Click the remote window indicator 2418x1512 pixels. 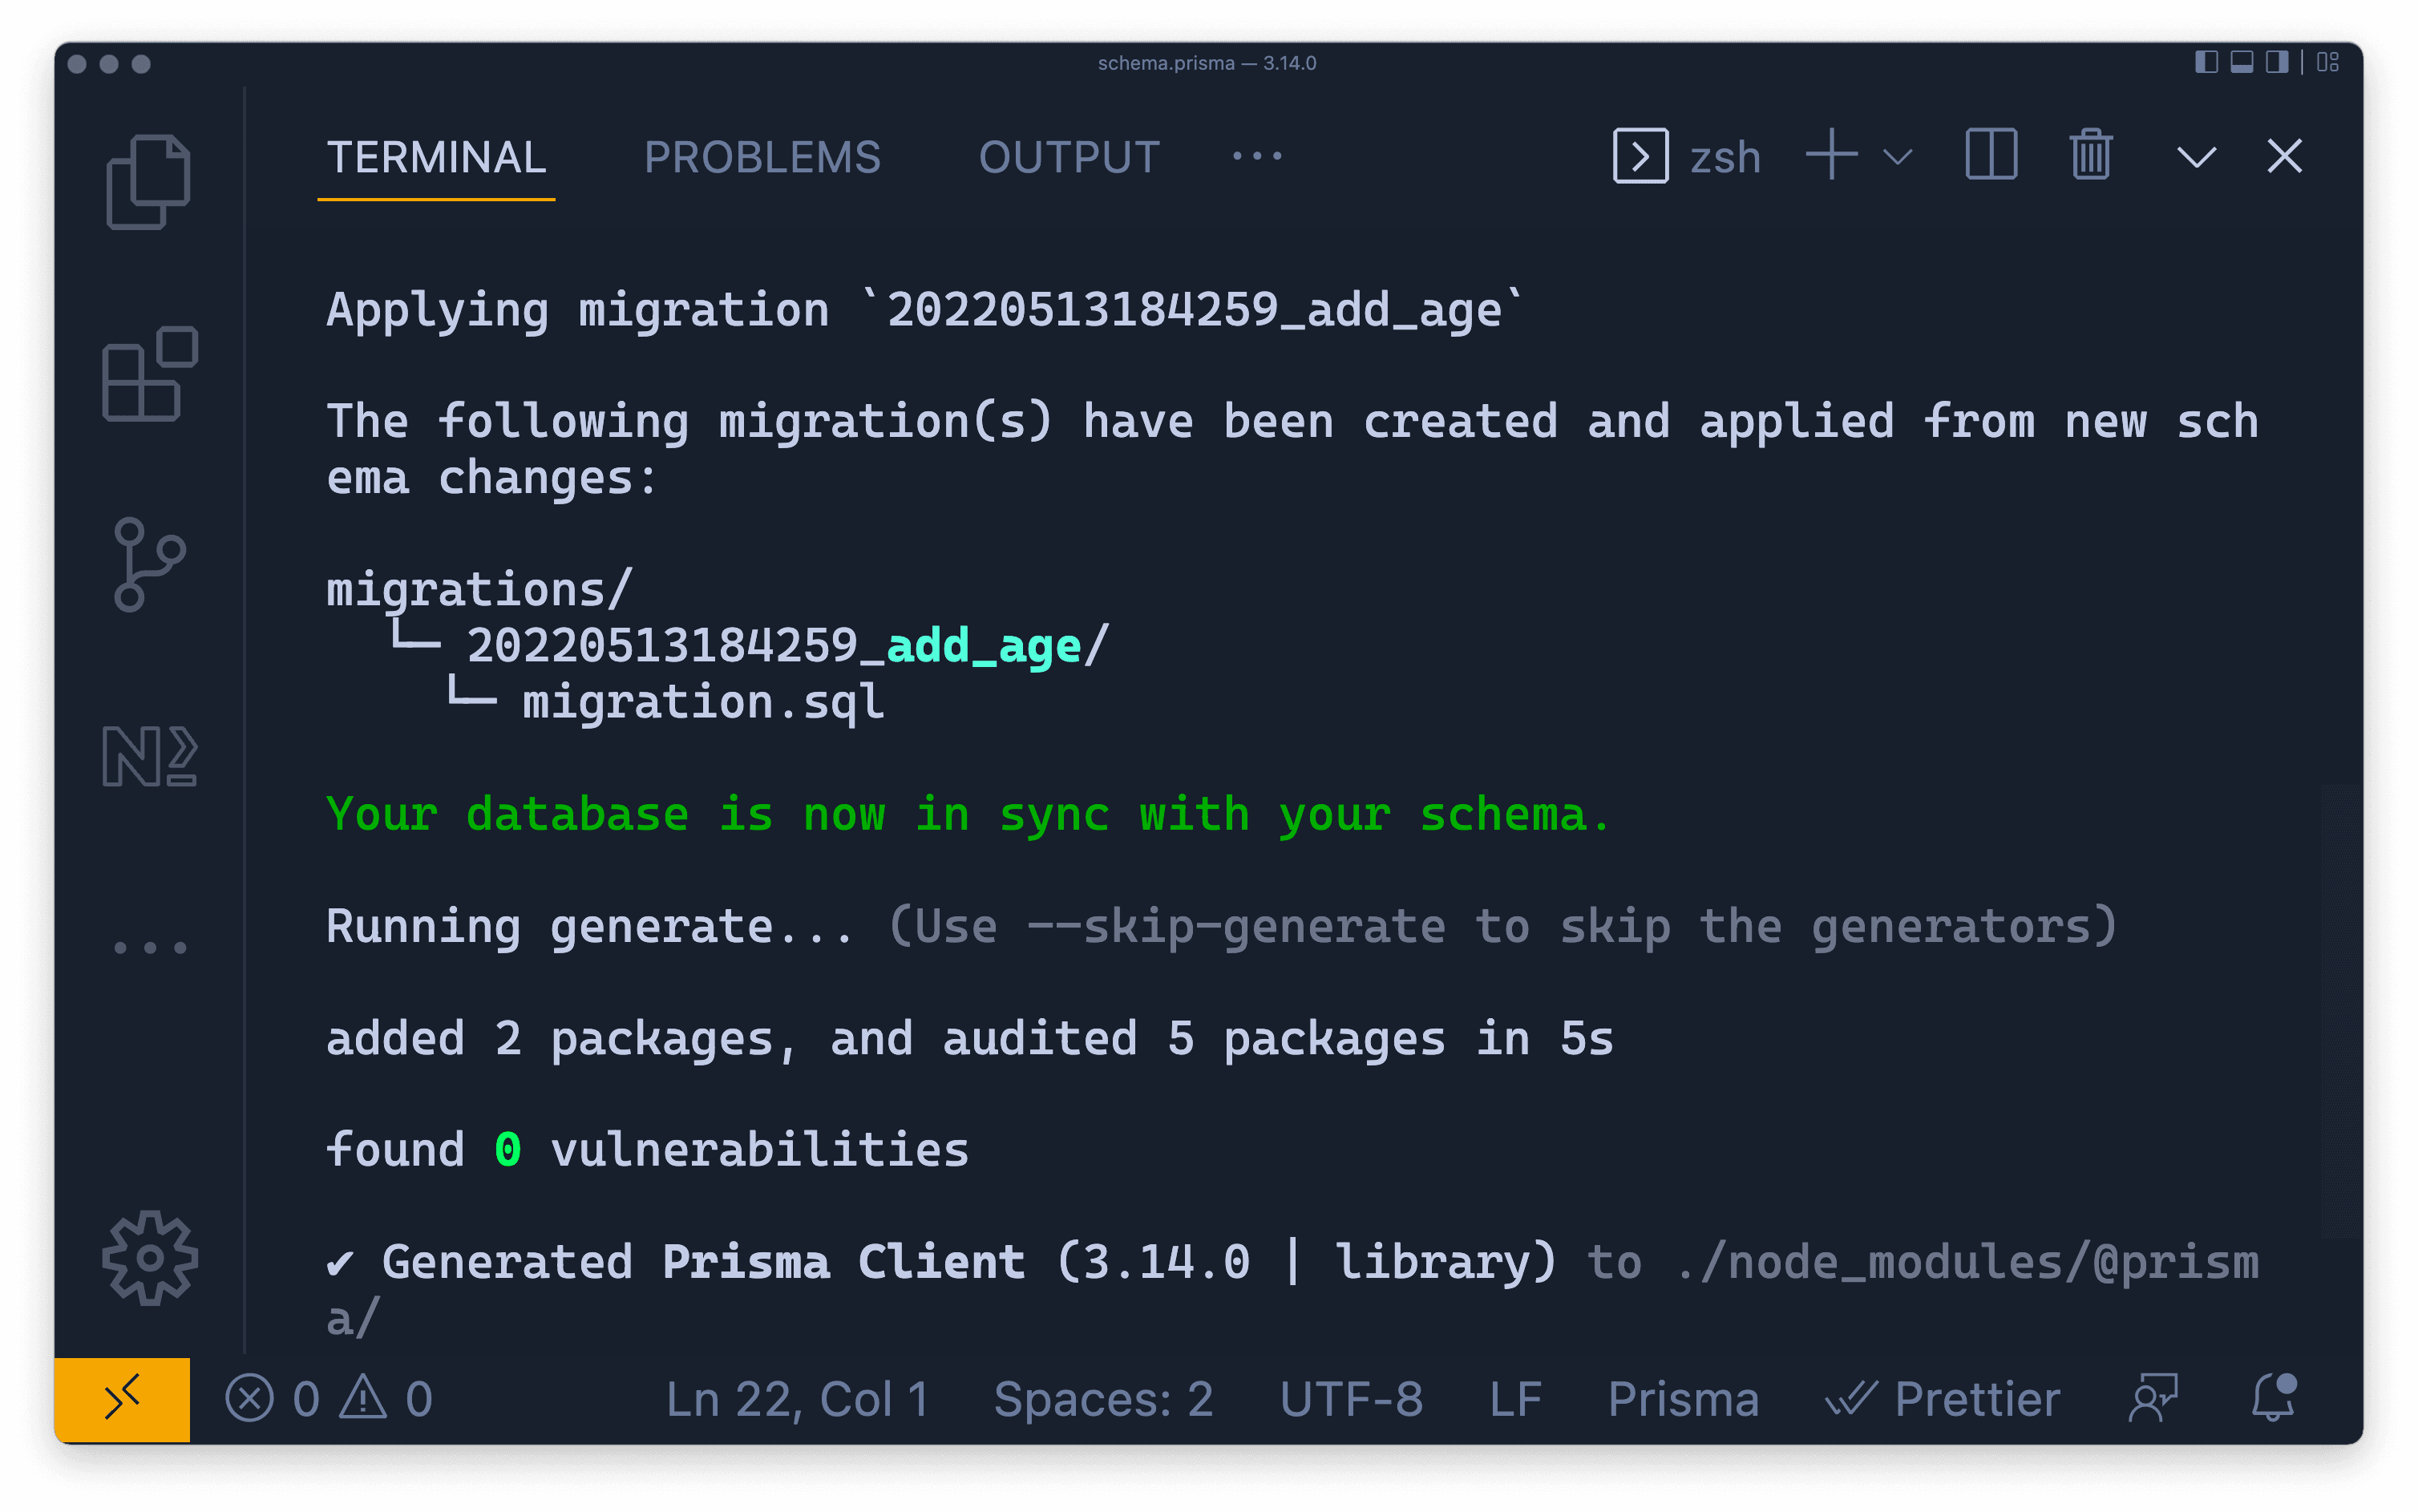point(122,1398)
